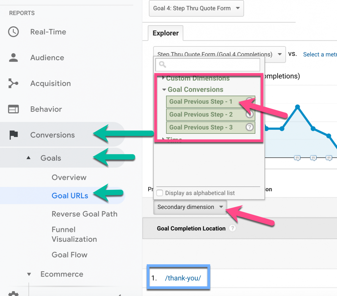Choose Goal Previous Step - 1 dimension
Screen dimensions: 337x296
[x=211, y=101]
